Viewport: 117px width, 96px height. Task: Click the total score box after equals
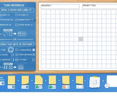pos(112,81)
